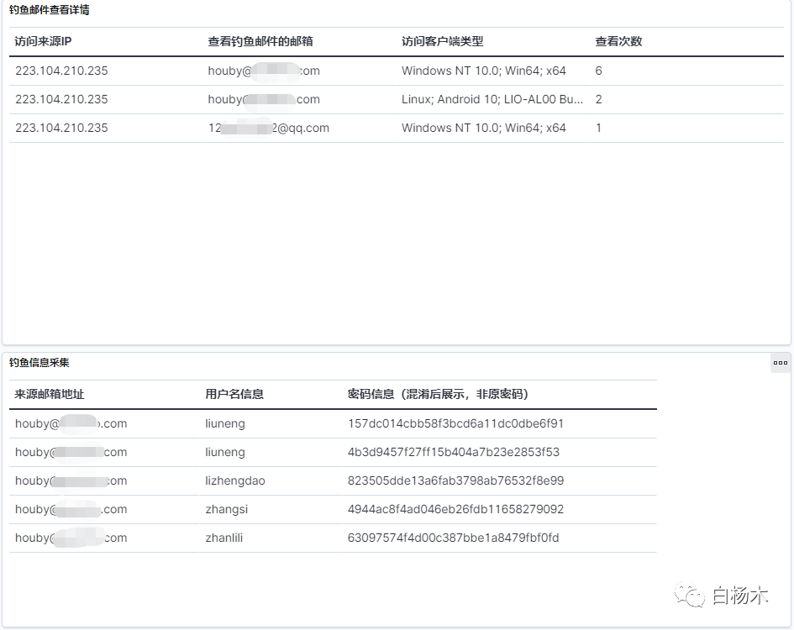Click source email in the 157dc014 row
The image size is (794, 630).
(x=71, y=424)
